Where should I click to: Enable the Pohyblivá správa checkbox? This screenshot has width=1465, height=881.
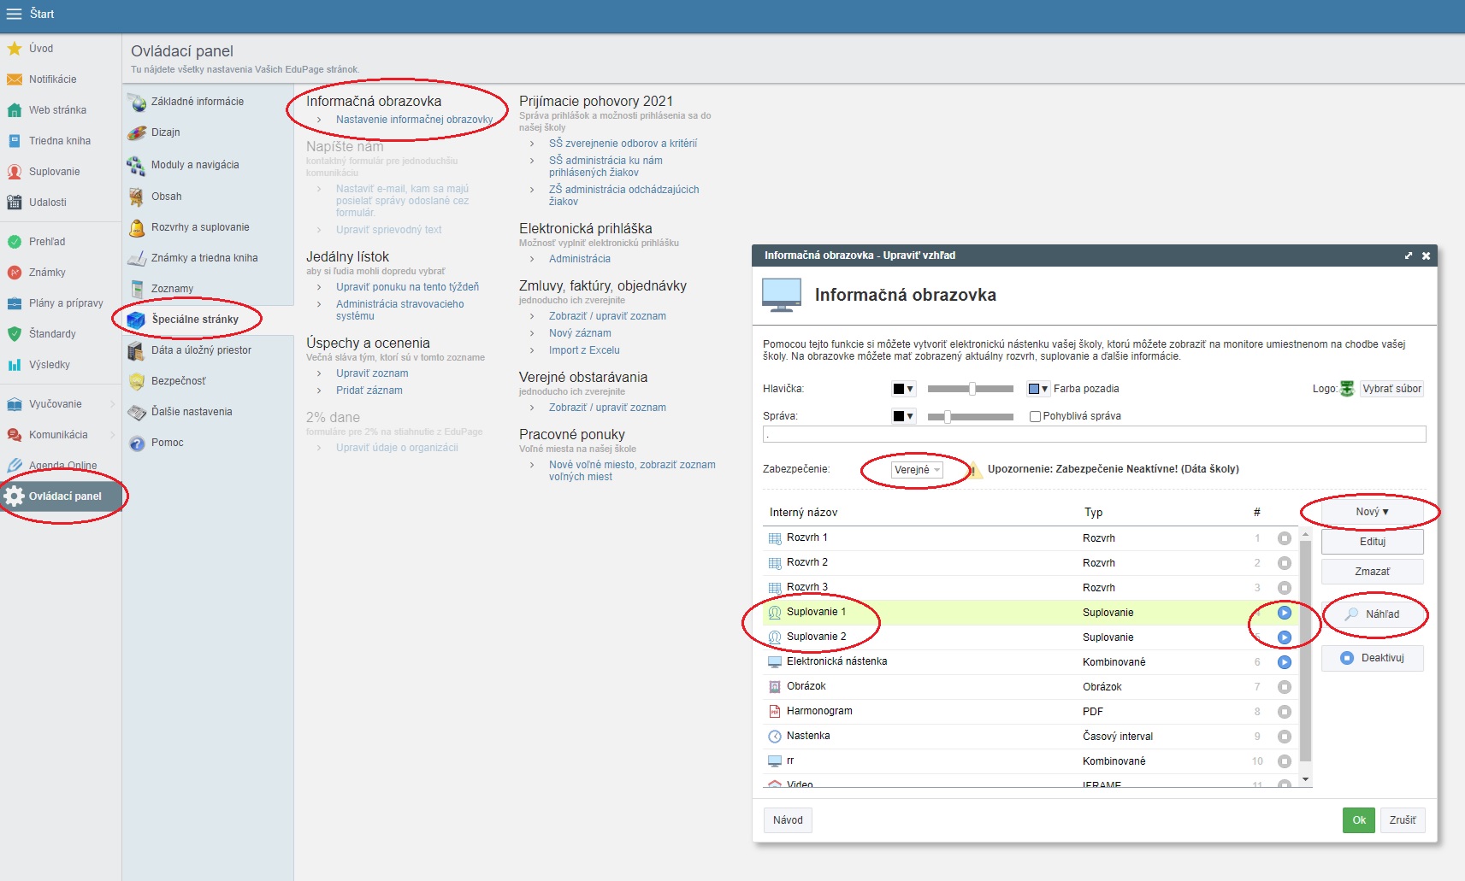click(1035, 417)
